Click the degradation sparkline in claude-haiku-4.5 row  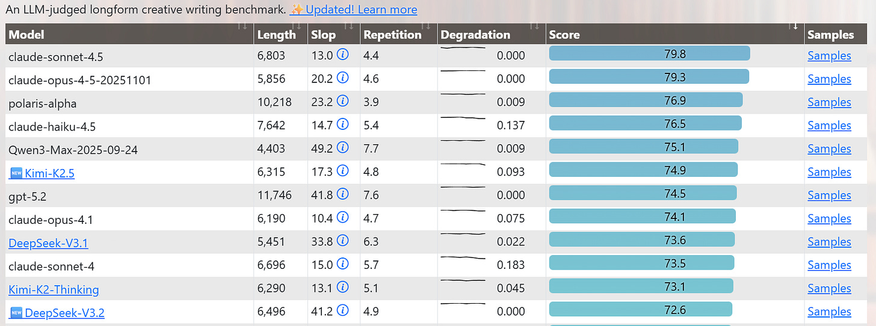463,118
